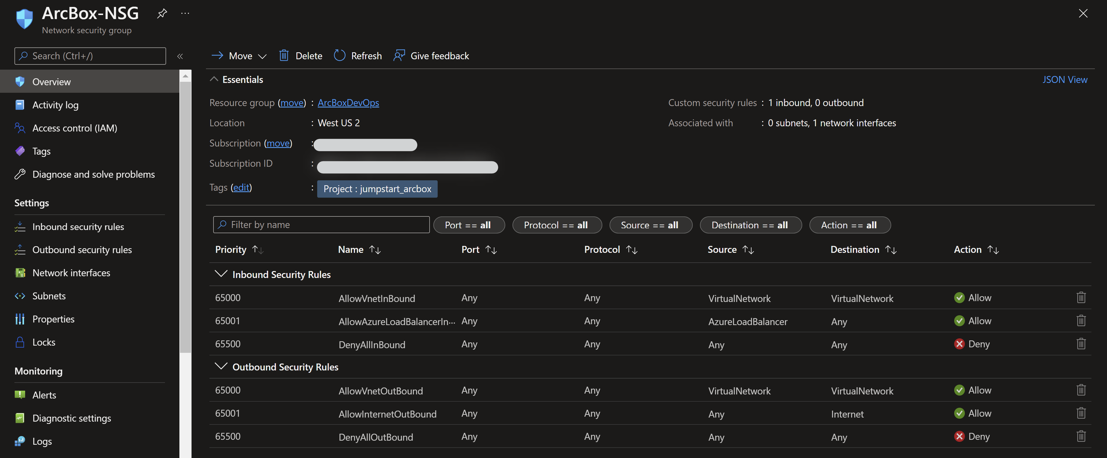The height and width of the screenshot is (458, 1107).
Task: Open the ArcBoxDevOps resource group link
Action: (348, 103)
